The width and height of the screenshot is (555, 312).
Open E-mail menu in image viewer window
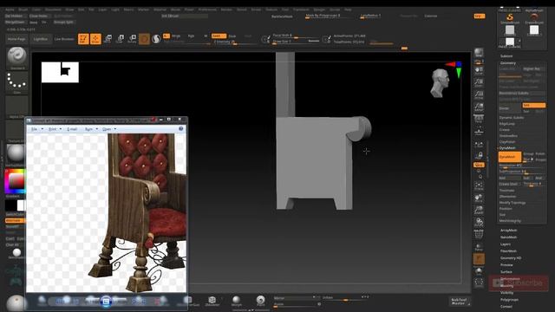click(72, 129)
